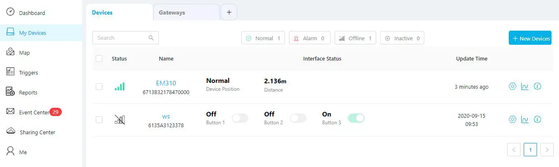Click the New Devices button

[x=530, y=38]
